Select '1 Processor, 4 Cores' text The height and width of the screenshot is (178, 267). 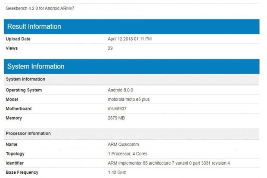[x=127, y=154]
